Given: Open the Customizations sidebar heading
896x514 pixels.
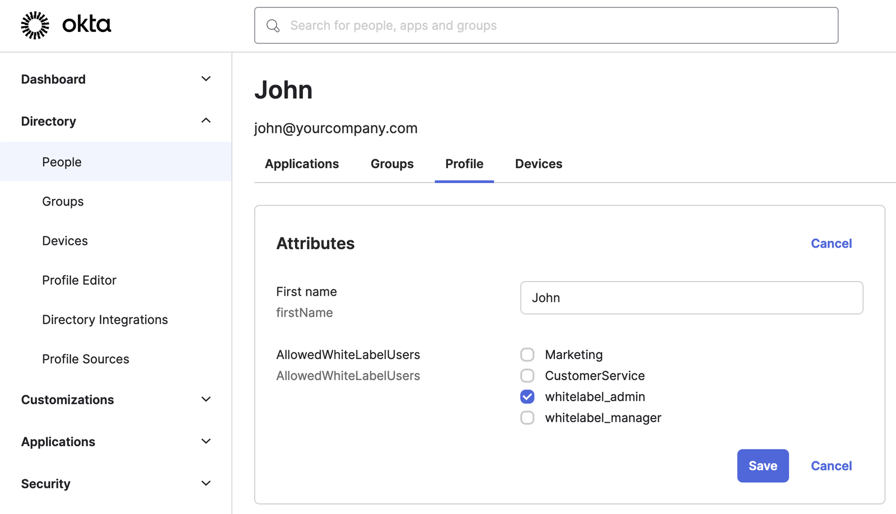Looking at the screenshot, I should click(x=68, y=400).
